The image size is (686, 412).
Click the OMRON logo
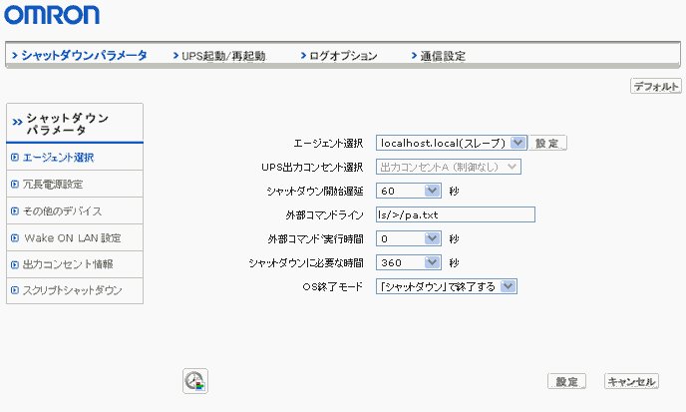(52, 14)
